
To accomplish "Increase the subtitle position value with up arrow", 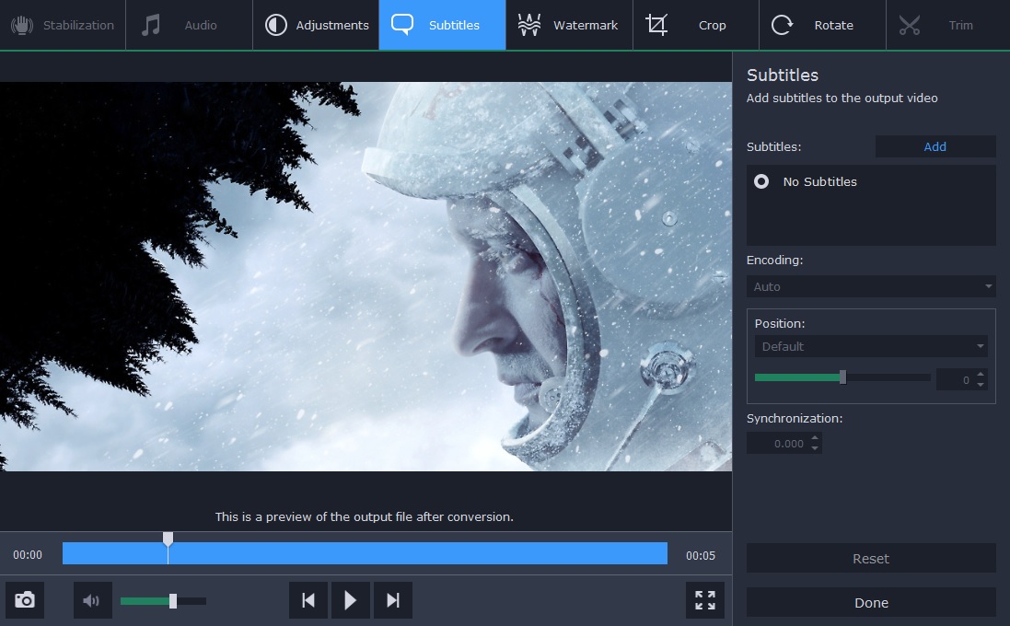I will pyautogui.click(x=981, y=375).
